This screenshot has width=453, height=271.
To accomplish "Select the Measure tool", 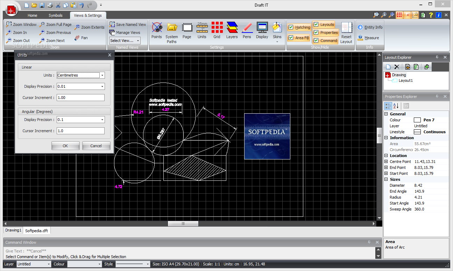I will 368,38.
